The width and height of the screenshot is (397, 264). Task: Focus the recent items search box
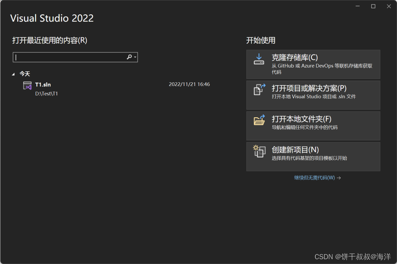click(x=75, y=57)
